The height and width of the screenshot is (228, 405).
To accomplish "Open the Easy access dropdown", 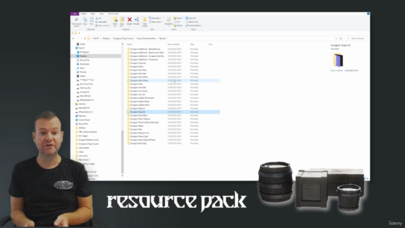I will click(156, 22).
